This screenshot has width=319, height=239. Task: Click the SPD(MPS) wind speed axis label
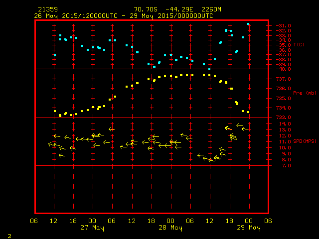pos(305,141)
